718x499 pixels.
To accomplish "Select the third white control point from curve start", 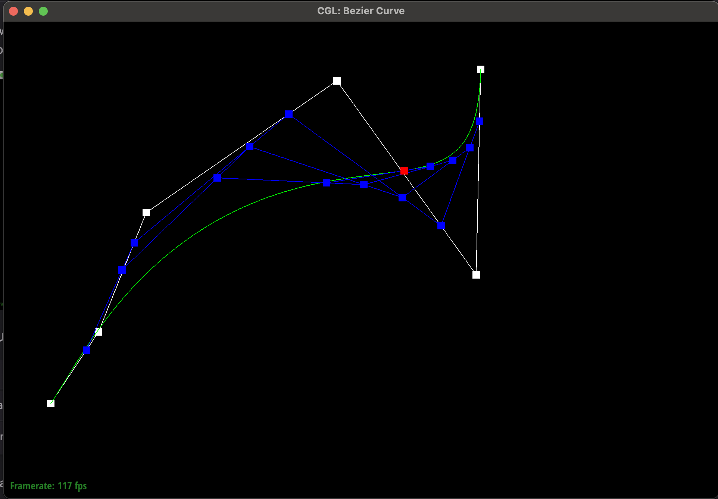I will 146,213.
